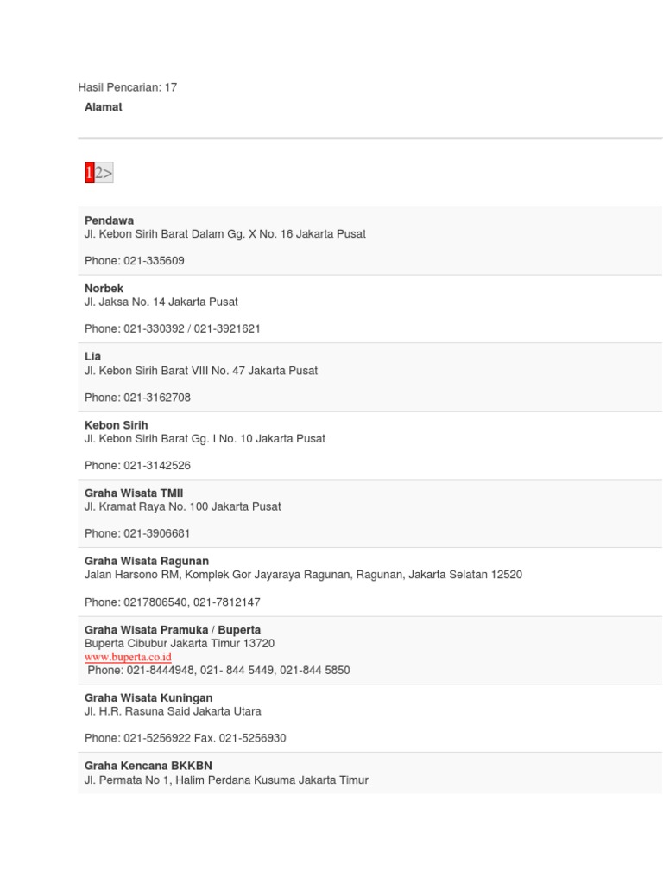Click the Alamat column header
The image size is (663, 885).
(x=104, y=107)
